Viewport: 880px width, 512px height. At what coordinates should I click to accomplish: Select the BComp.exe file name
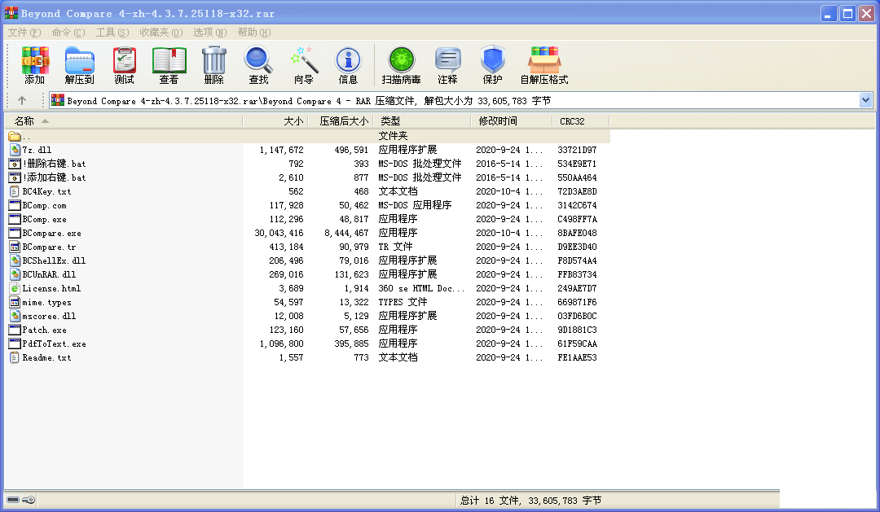tap(44, 219)
